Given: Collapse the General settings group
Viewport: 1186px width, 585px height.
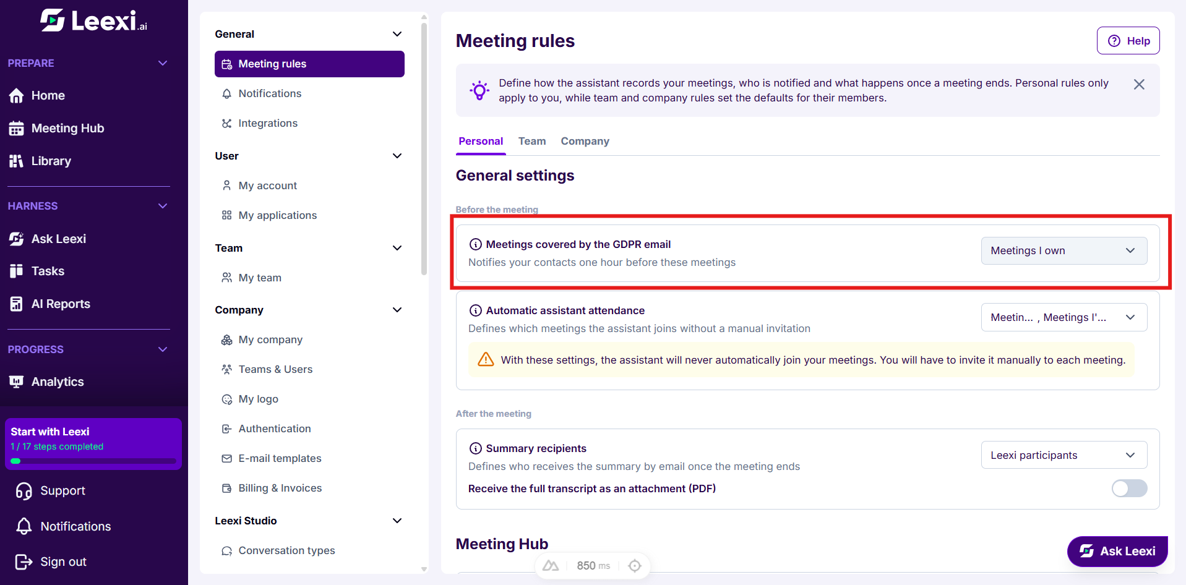Looking at the screenshot, I should pos(397,34).
